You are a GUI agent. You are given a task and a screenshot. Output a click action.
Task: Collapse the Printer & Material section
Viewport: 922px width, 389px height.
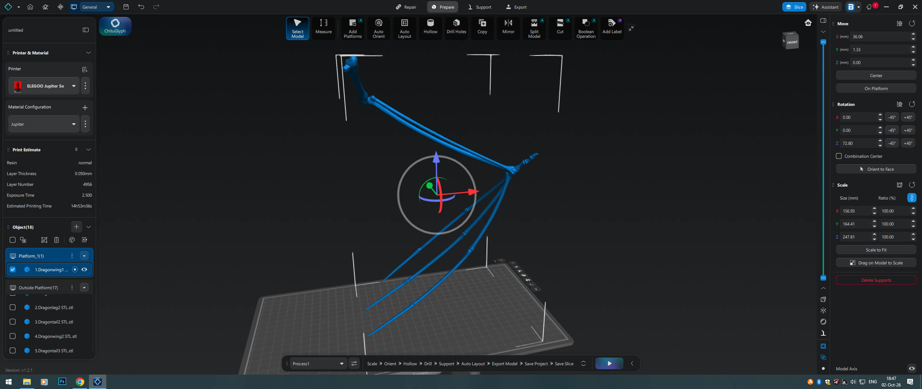coord(88,53)
